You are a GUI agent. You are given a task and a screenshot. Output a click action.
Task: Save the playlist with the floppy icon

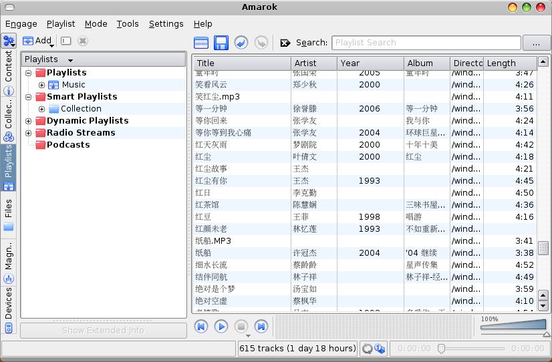[x=221, y=43]
